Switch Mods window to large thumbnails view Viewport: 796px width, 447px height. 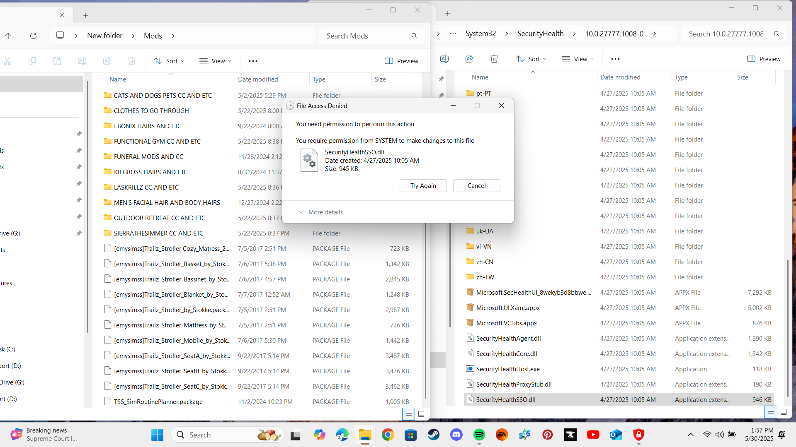[x=421, y=414]
